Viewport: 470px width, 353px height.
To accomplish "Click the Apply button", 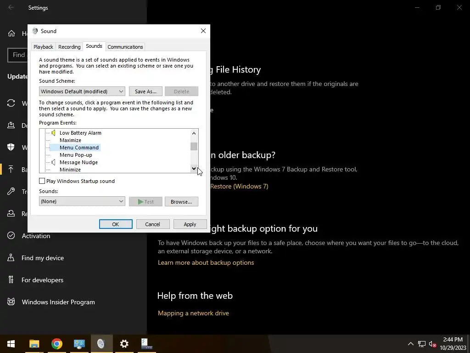I will pos(190,224).
